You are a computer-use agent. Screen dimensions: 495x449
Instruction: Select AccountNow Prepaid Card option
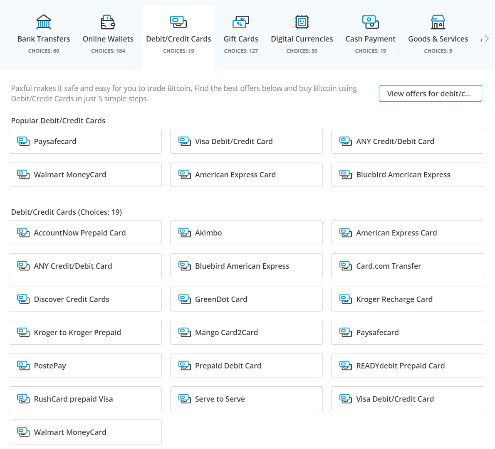point(85,233)
